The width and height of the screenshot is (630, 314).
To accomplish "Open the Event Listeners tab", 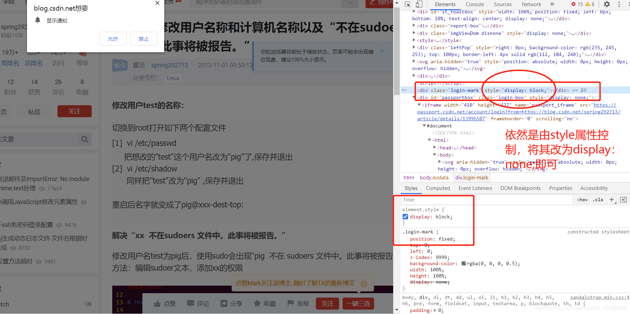I will 475,188.
